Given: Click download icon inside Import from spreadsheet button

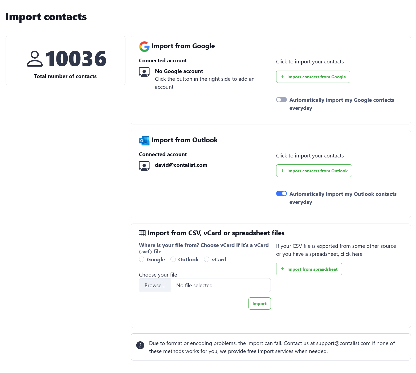Looking at the screenshot, I should tap(282, 269).
